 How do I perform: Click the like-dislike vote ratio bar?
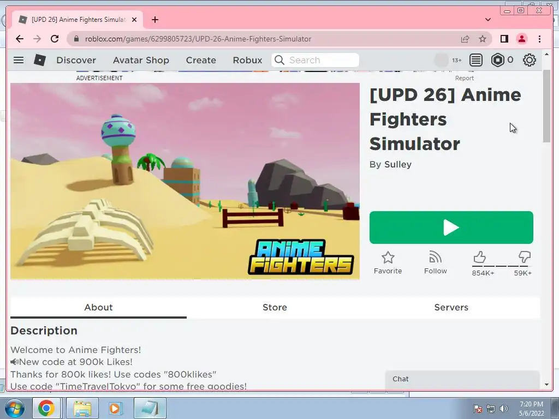pos(502,266)
